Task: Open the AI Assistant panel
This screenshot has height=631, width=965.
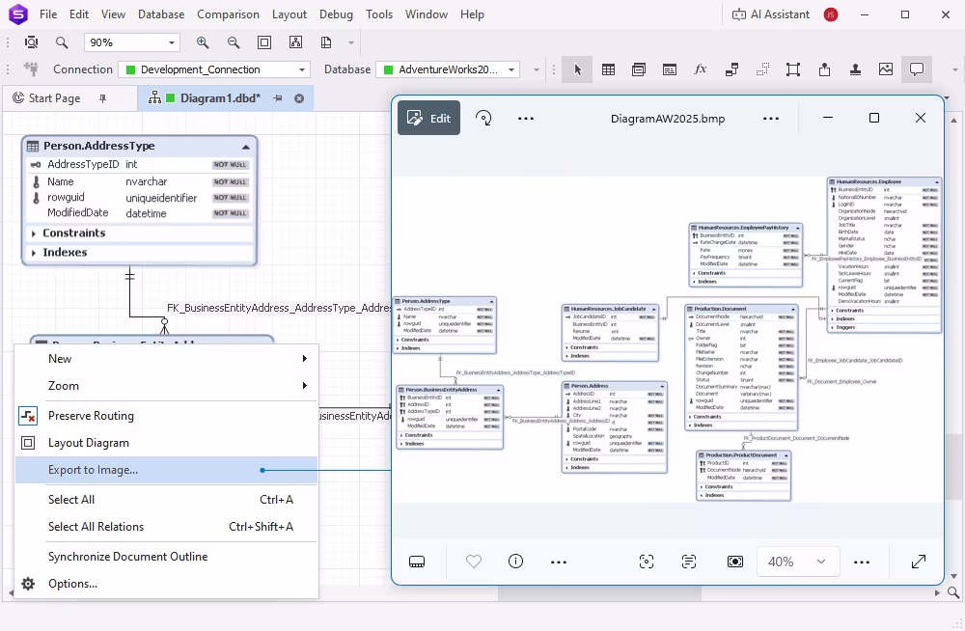Action: pyautogui.click(x=770, y=14)
